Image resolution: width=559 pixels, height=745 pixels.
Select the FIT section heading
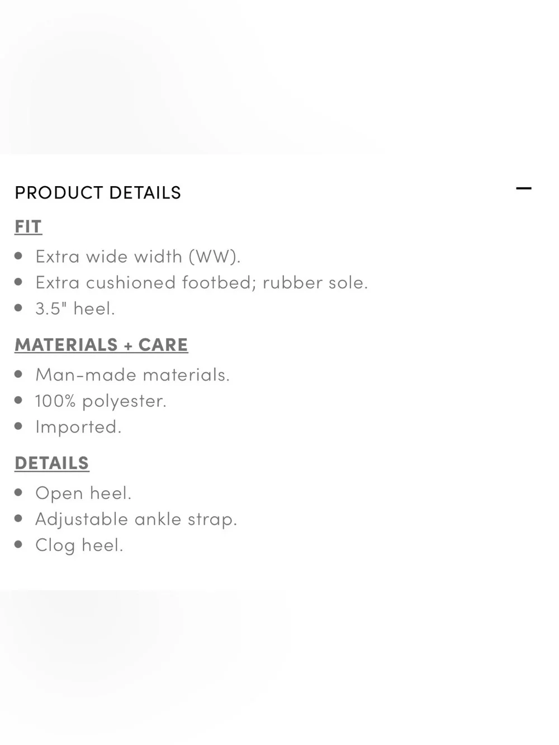(x=29, y=226)
